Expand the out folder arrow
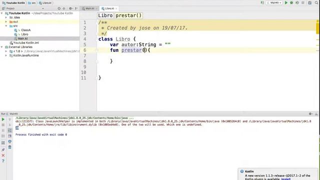The width and height of the screenshot is (320, 180). click(6, 21)
